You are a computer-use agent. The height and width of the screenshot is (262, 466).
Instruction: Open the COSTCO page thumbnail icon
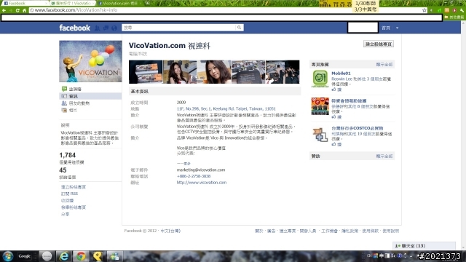(x=320, y=135)
